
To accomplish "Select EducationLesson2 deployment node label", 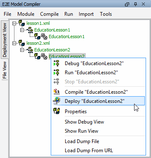I will pos(52,50).
